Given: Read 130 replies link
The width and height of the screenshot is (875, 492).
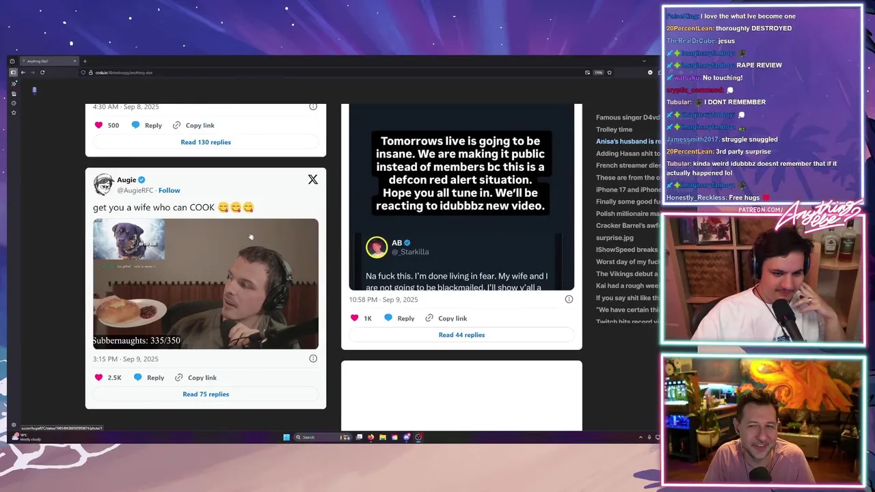Looking at the screenshot, I should pyautogui.click(x=206, y=142).
